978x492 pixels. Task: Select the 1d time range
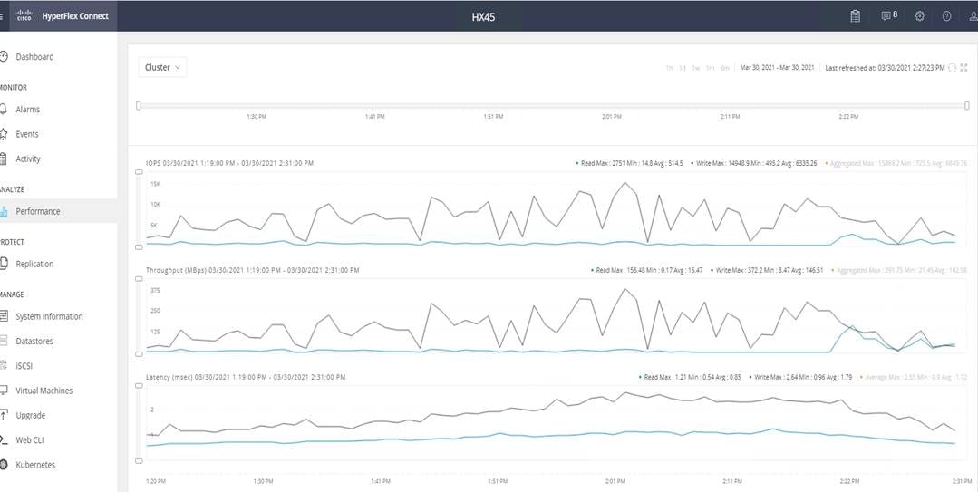(683, 68)
